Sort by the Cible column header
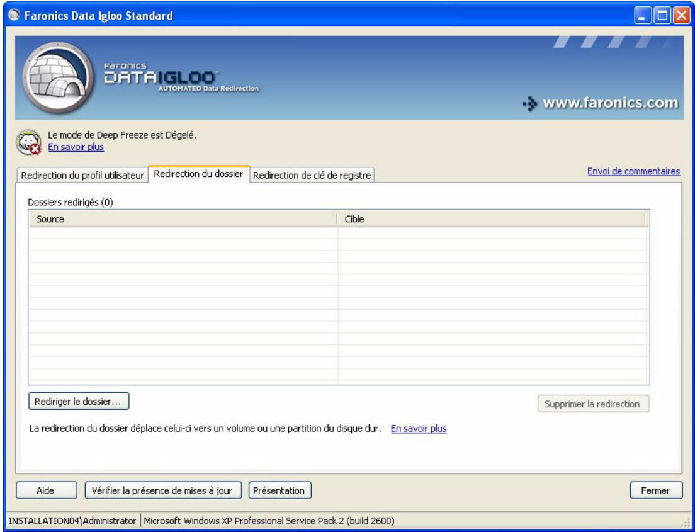 click(491, 219)
